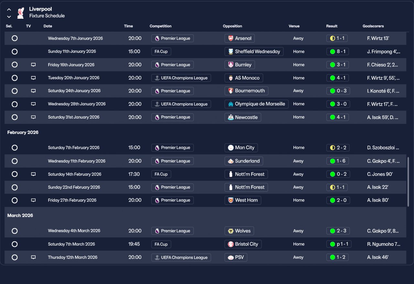The width and height of the screenshot is (414, 284).
Task: View the 2 - 3 result at Wolves
Action: (x=338, y=231)
